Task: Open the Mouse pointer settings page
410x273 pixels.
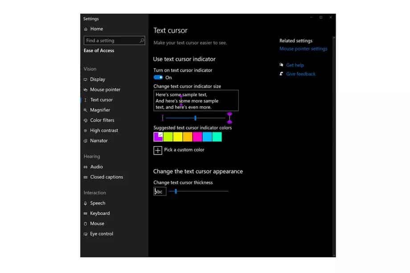Action: pyautogui.click(x=105, y=90)
